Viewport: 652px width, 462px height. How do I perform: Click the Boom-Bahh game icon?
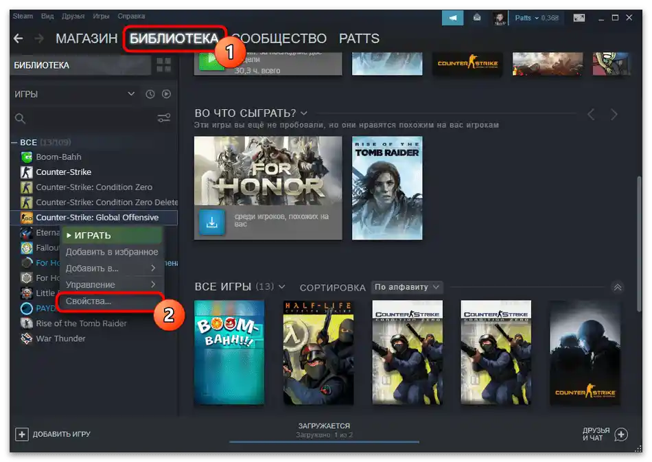(27, 157)
